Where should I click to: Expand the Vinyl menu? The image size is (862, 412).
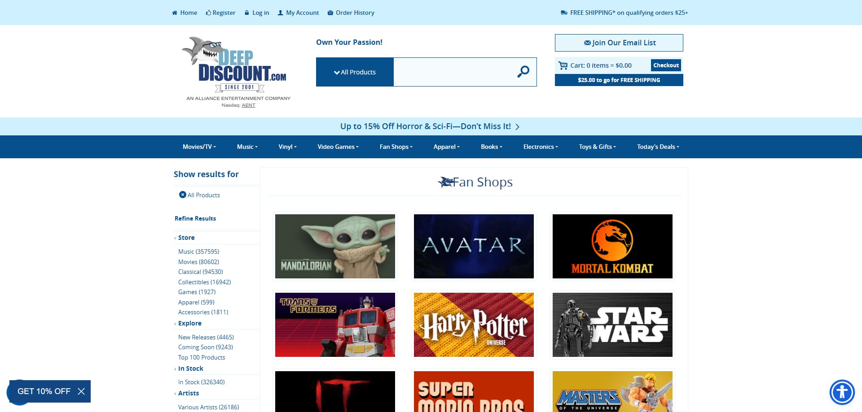pos(287,147)
